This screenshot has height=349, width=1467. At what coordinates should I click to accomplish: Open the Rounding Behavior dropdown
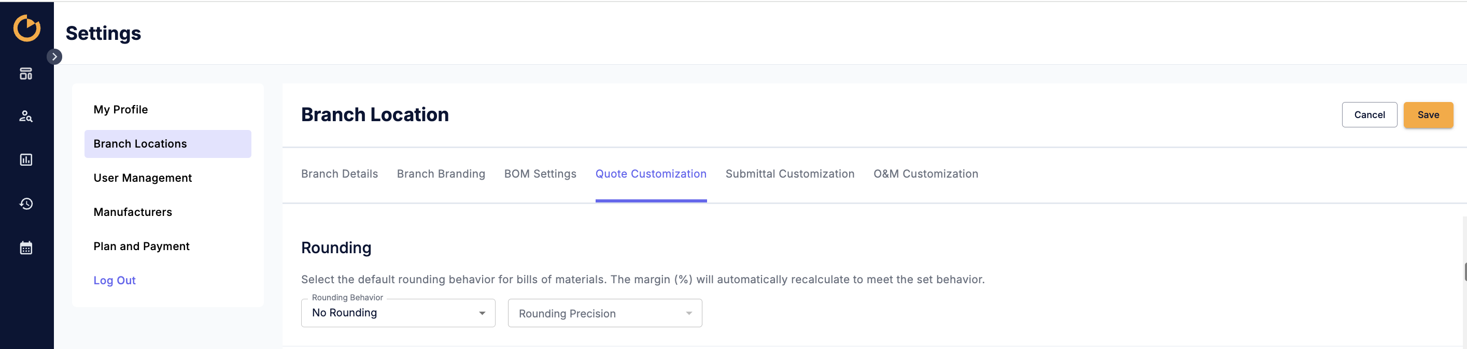click(398, 313)
